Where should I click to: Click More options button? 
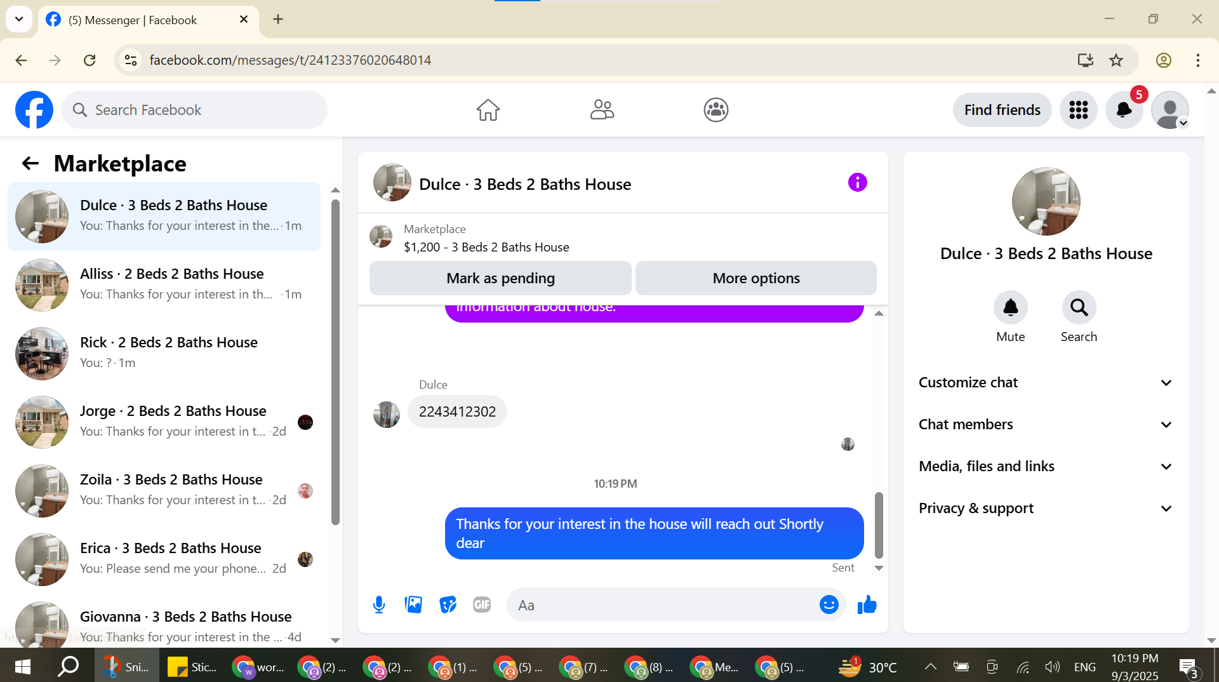click(756, 278)
